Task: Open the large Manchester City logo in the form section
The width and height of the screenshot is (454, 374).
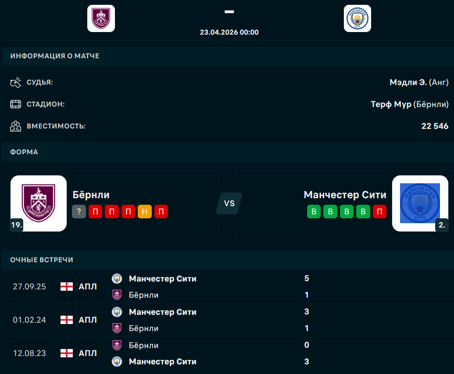Action: point(420,203)
